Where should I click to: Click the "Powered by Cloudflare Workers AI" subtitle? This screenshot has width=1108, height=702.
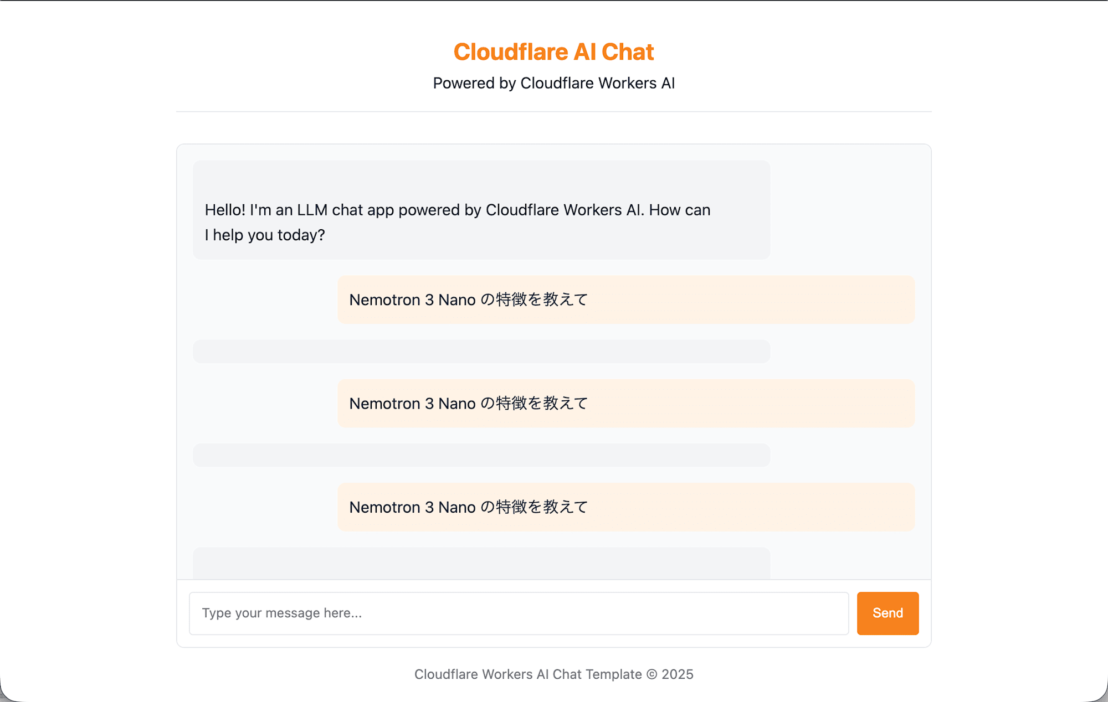point(553,83)
